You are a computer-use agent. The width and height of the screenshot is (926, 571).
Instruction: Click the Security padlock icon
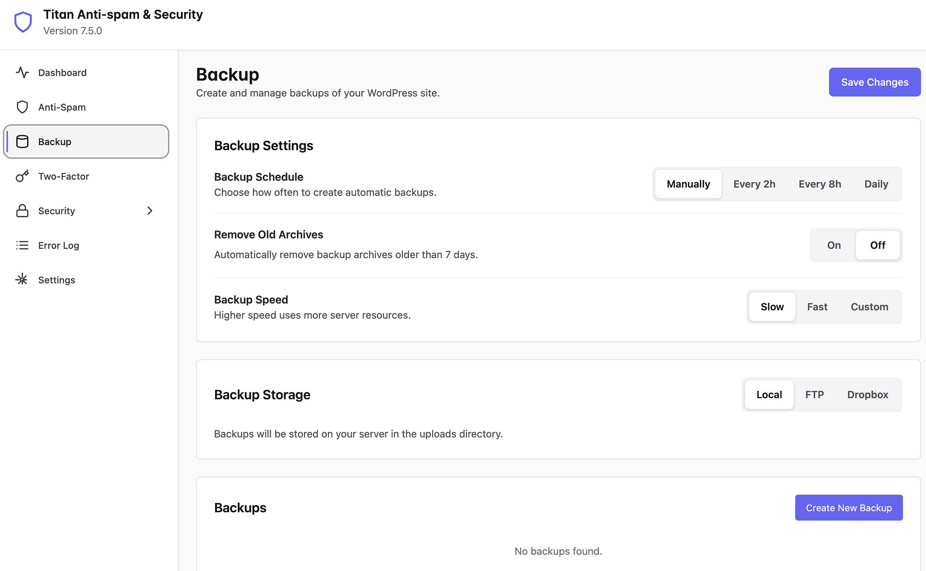pos(22,211)
